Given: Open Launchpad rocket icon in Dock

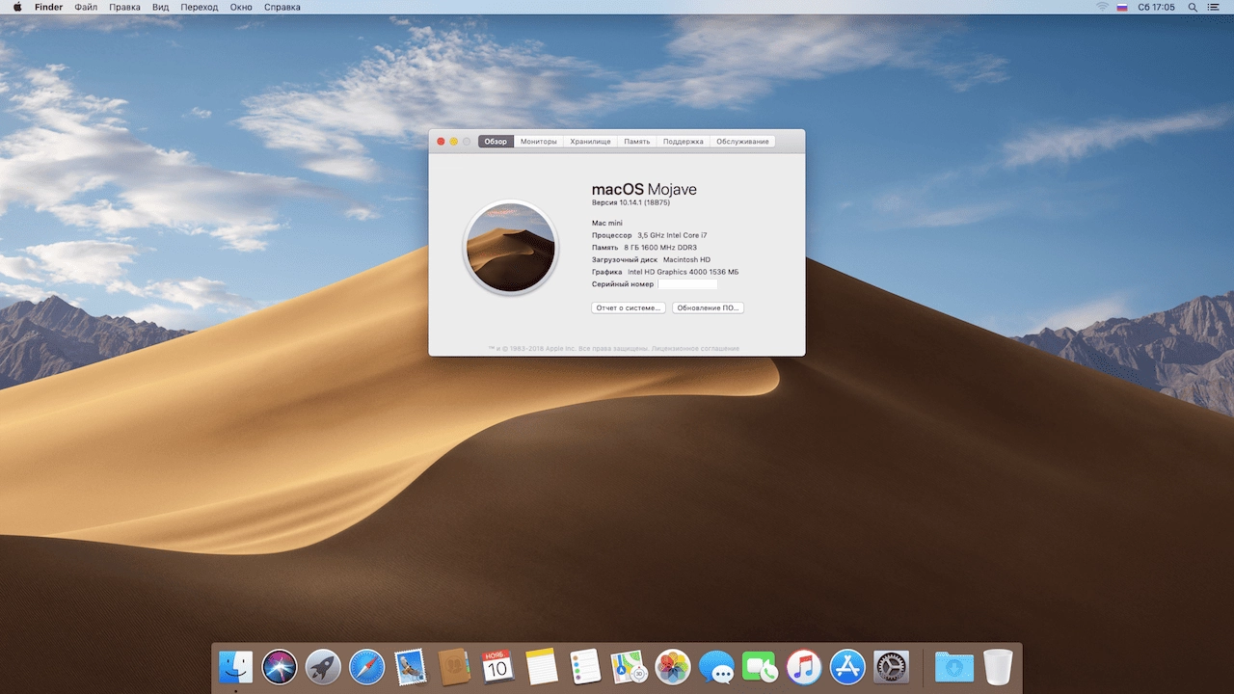Looking at the screenshot, I should point(323,666).
